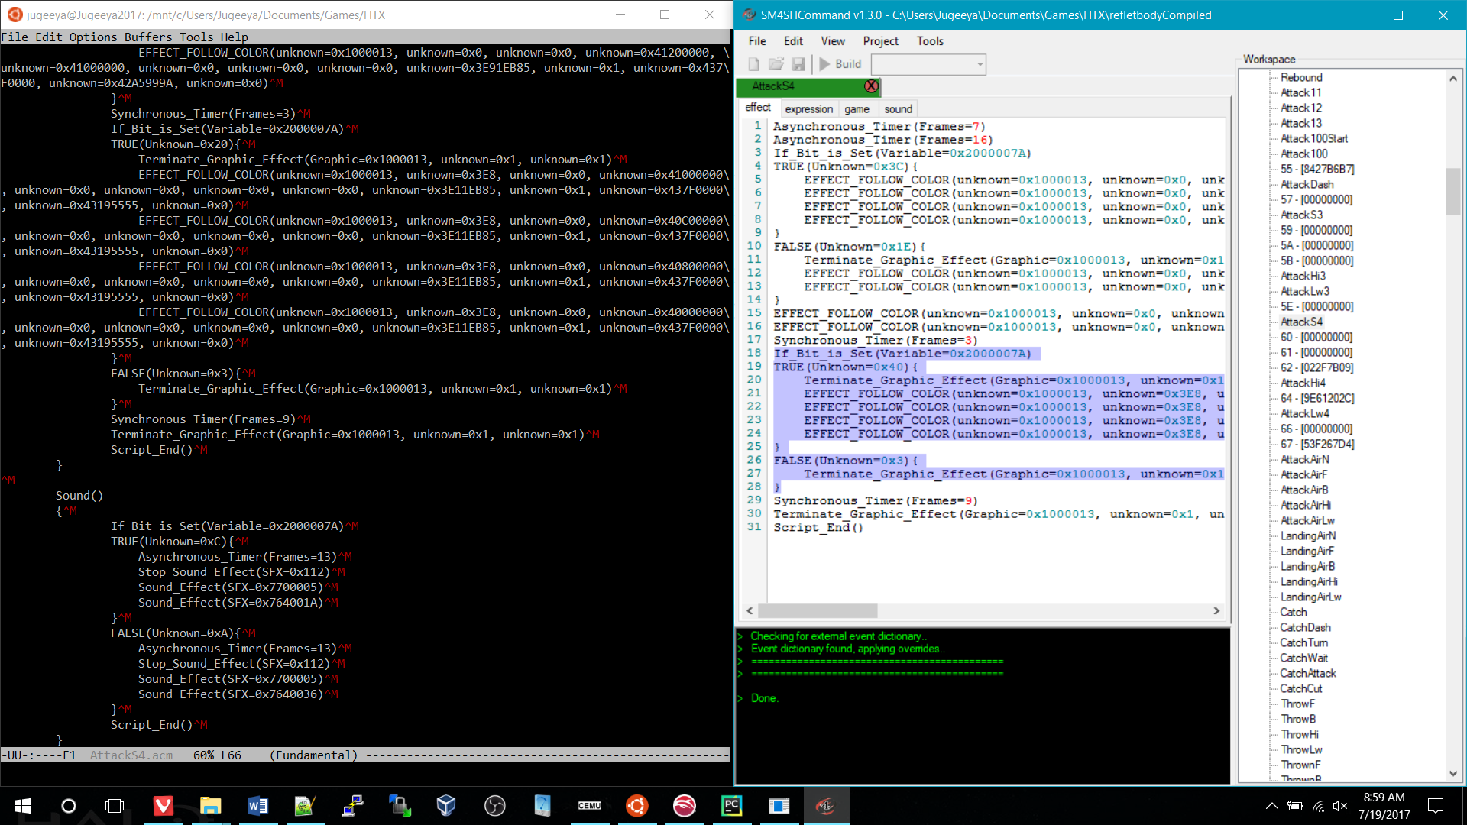Open the Emacs File menu
Viewport: 1467px width, 825px height.
click(x=15, y=37)
